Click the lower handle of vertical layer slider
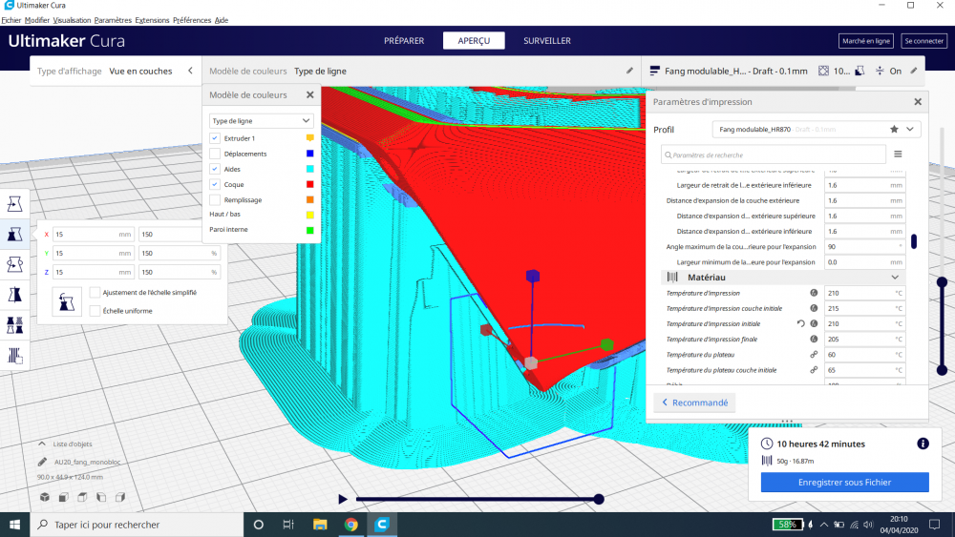This screenshot has width=955, height=537. pyautogui.click(x=942, y=370)
